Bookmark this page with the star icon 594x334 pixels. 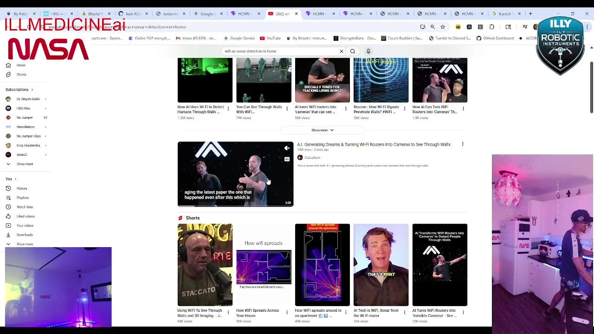443,27
